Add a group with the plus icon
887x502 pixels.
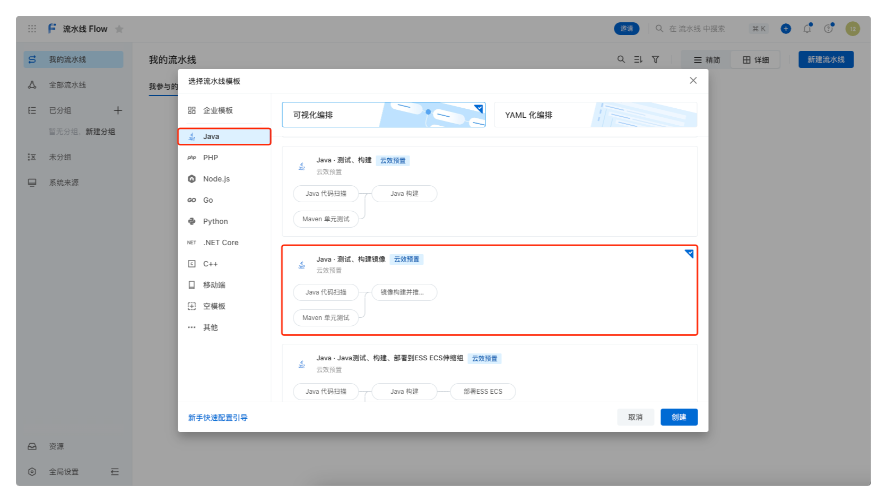coord(118,110)
